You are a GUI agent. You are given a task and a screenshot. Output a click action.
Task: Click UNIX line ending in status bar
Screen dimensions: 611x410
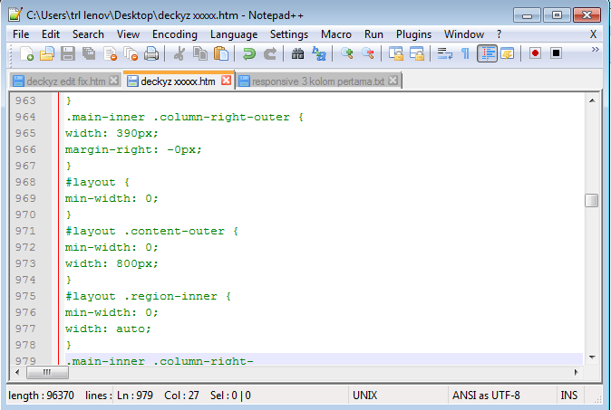click(x=364, y=396)
